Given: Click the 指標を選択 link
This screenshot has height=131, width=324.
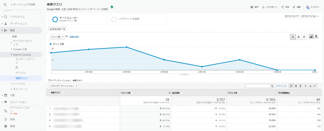Looking at the screenshot, I should click(x=74, y=37).
